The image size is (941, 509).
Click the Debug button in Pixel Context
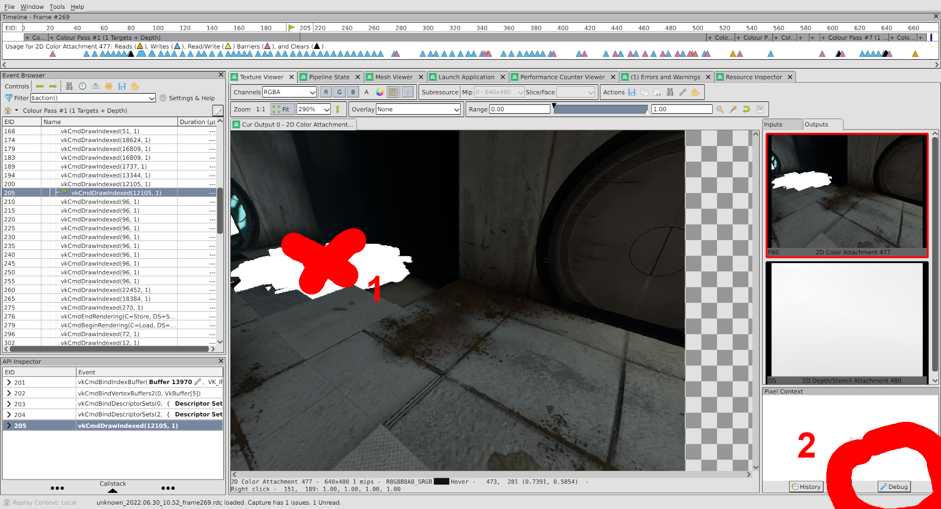point(894,486)
